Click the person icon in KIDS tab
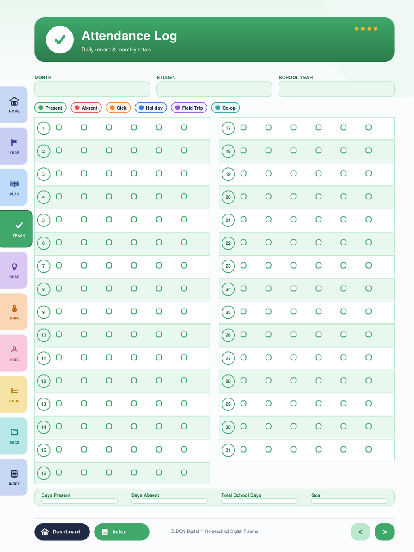Image resolution: width=414 pixels, height=552 pixels. (14, 349)
